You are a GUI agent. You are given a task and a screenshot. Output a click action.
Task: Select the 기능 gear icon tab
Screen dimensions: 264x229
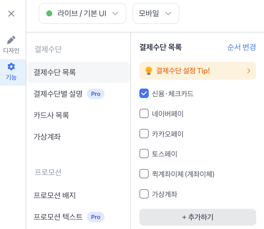coord(11,72)
